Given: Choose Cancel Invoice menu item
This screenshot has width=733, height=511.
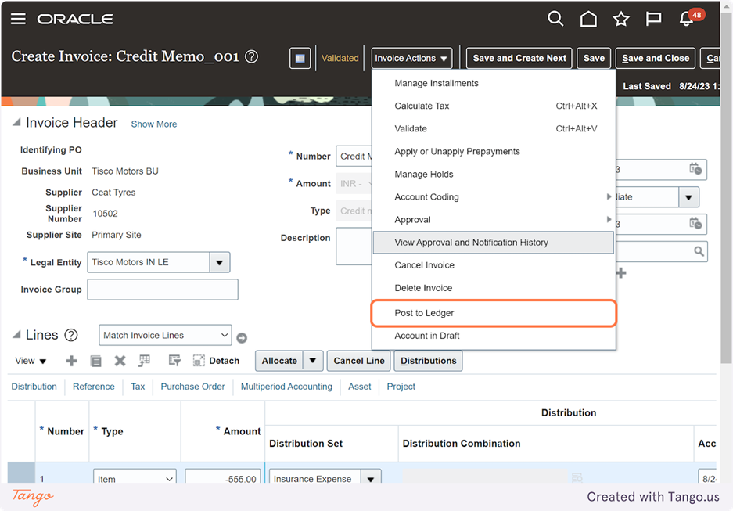Looking at the screenshot, I should (x=493, y=265).
